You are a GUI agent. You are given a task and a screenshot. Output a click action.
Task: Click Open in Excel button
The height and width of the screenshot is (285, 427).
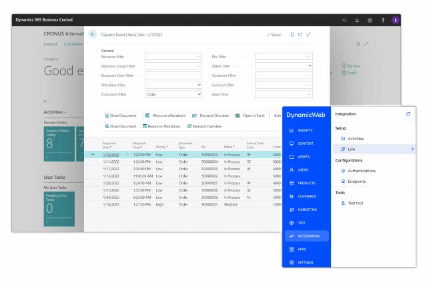[x=252, y=115]
